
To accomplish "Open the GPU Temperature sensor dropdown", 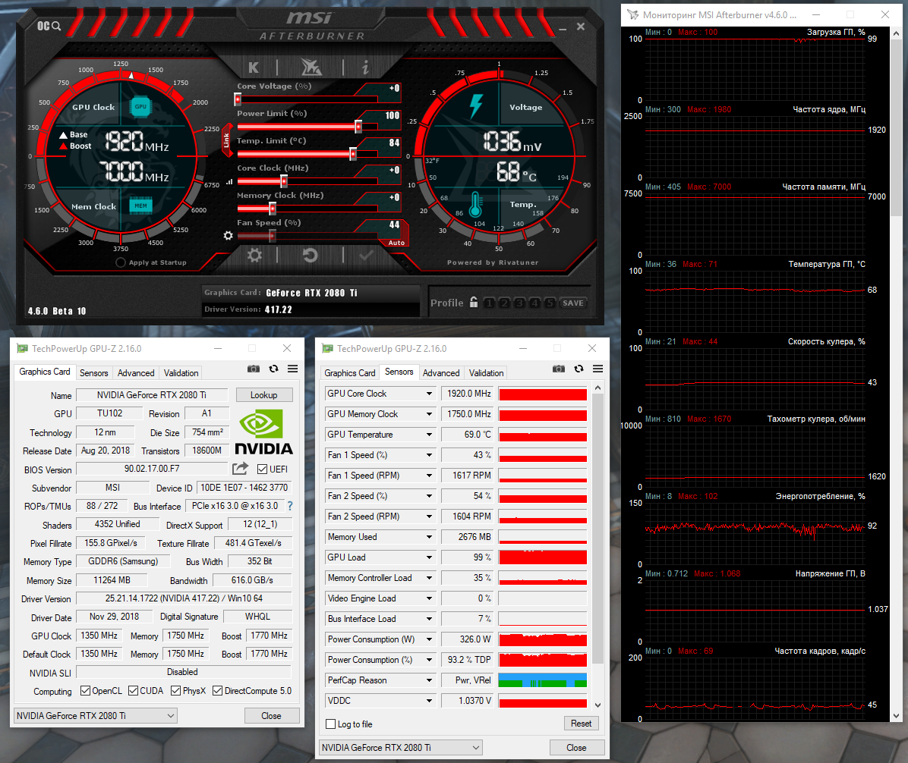I will pos(429,435).
